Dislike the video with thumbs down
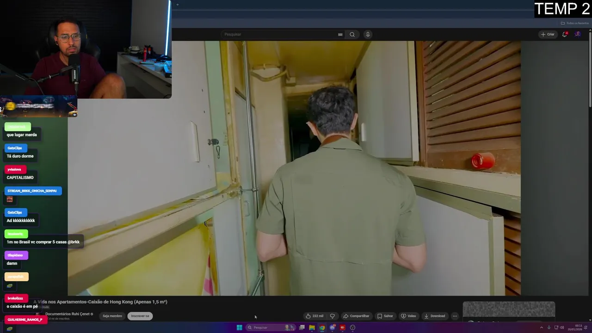Screen dimensions: 592x333 (332, 316)
